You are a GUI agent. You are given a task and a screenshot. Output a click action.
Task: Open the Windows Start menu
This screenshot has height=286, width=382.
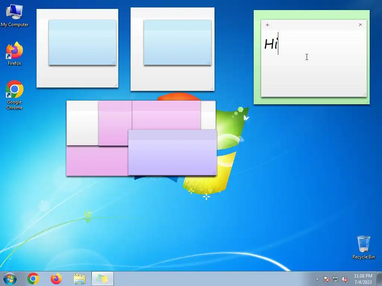10,279
